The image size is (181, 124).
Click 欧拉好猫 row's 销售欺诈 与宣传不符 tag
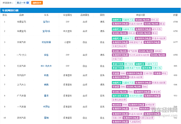pos(123,38)
